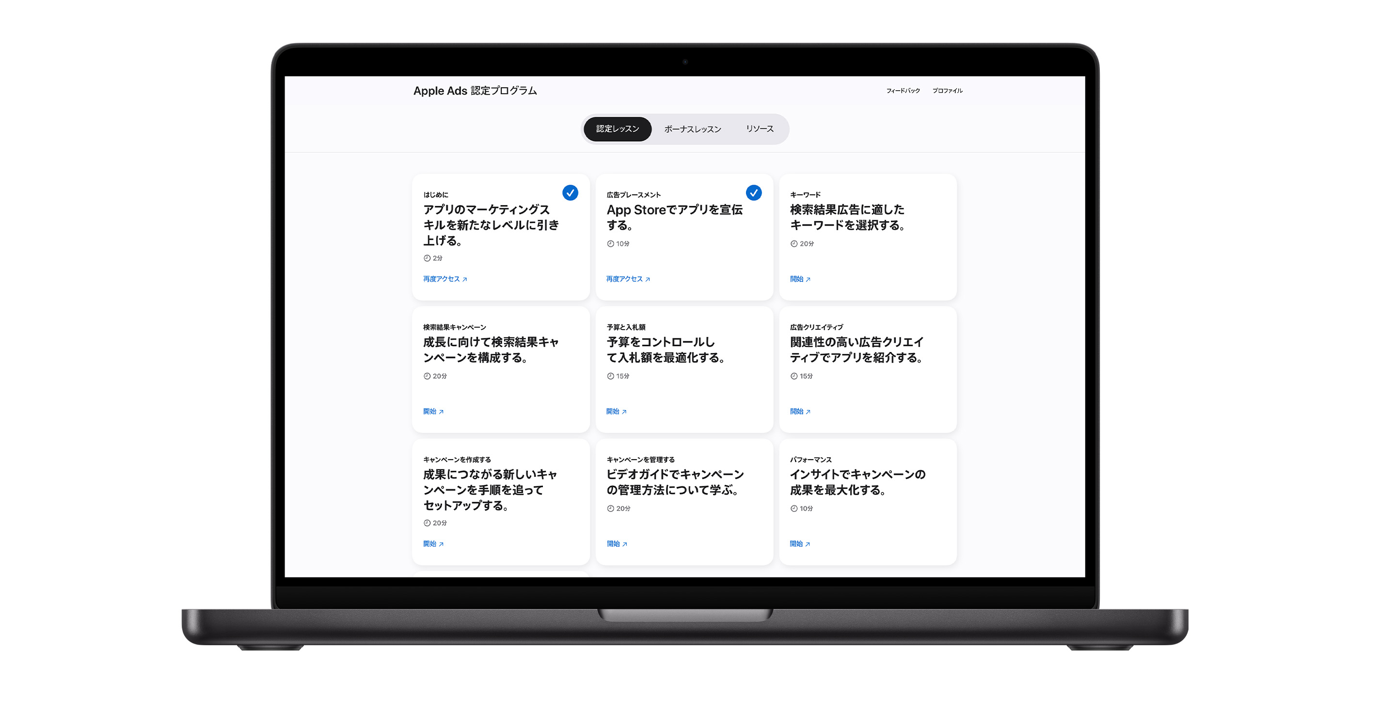Click 開始 on the 広告クリエイティブ lesson
1396x701 pixels.
pos(798,411)
